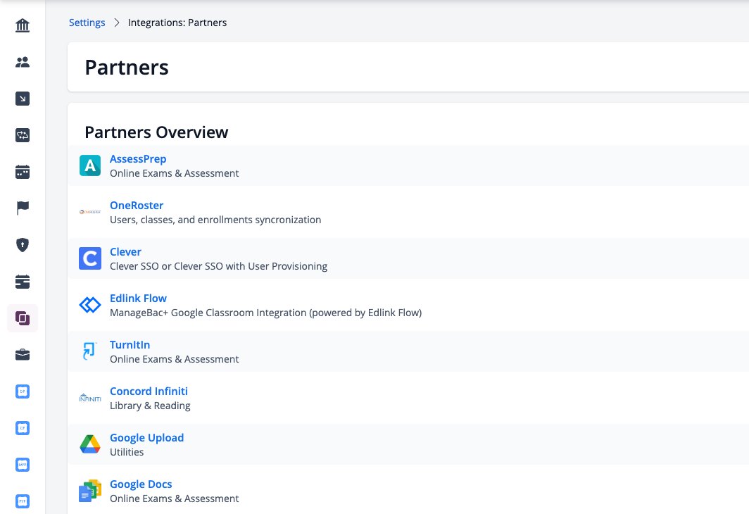The image size is (749, 514).
Task: Open the DP programme sidebar icon
Action: click(x=23, y=391)
